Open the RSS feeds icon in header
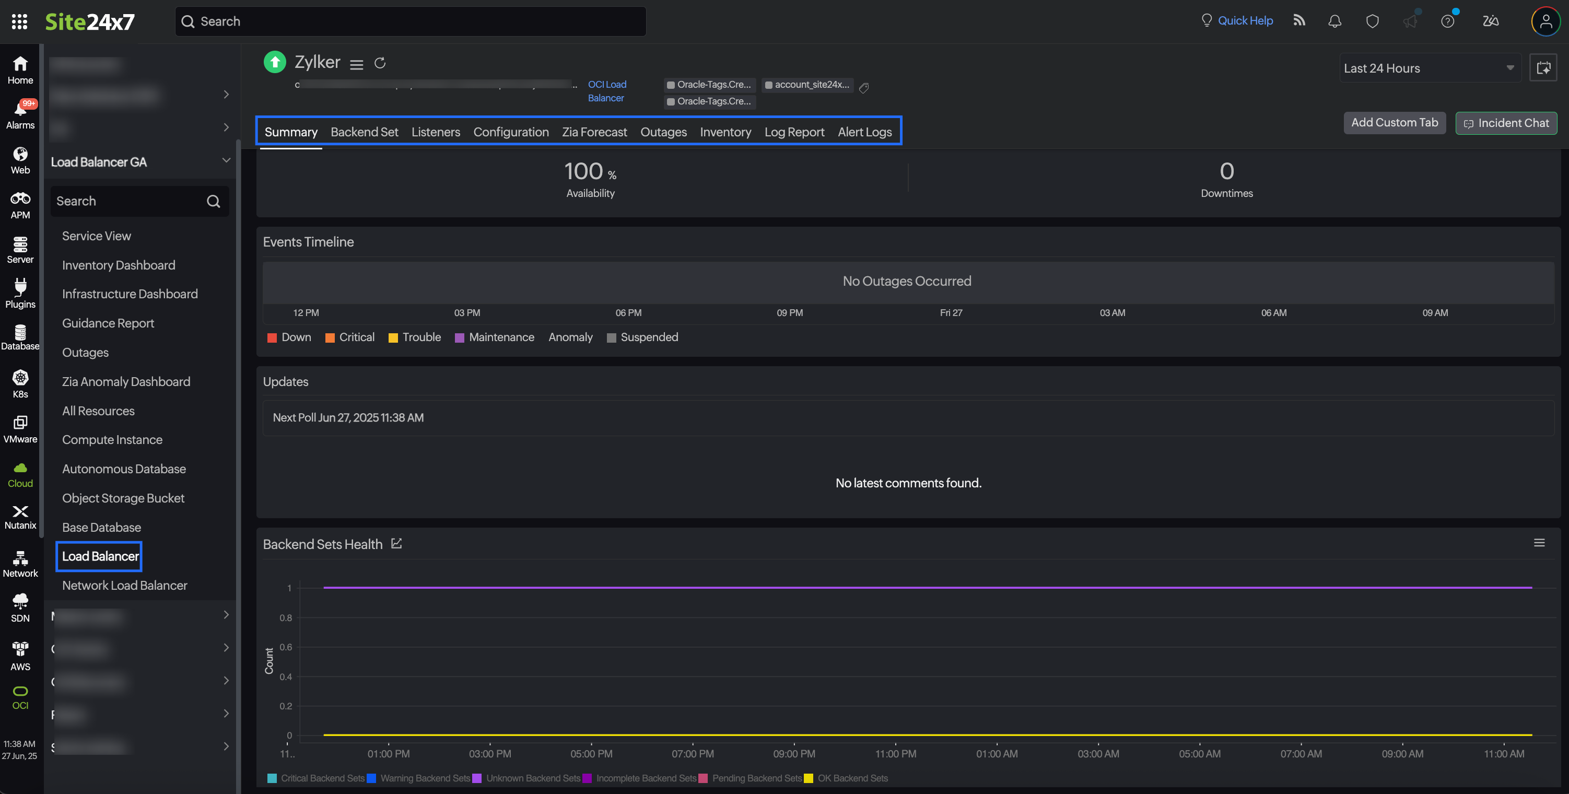The image size is (1569, 794). [1299, 20]
